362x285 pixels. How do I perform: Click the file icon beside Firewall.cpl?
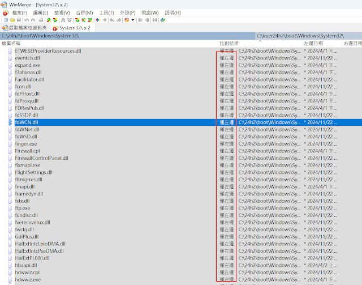[10, 151]
